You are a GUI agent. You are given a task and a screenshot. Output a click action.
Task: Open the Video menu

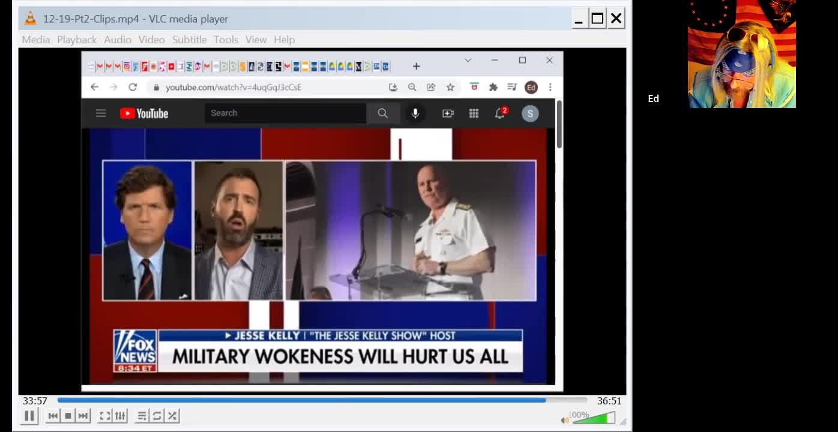coord(152,40)
